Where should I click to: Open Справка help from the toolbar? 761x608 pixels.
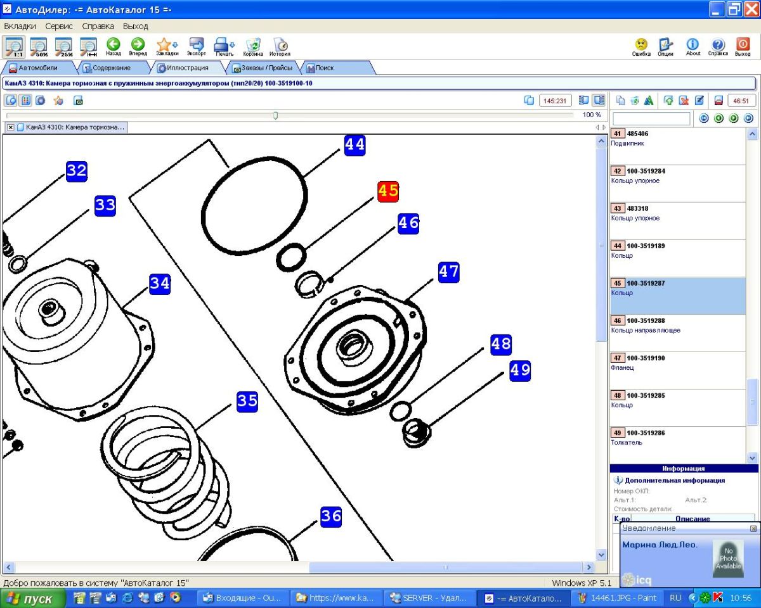[x=718, y=46]
